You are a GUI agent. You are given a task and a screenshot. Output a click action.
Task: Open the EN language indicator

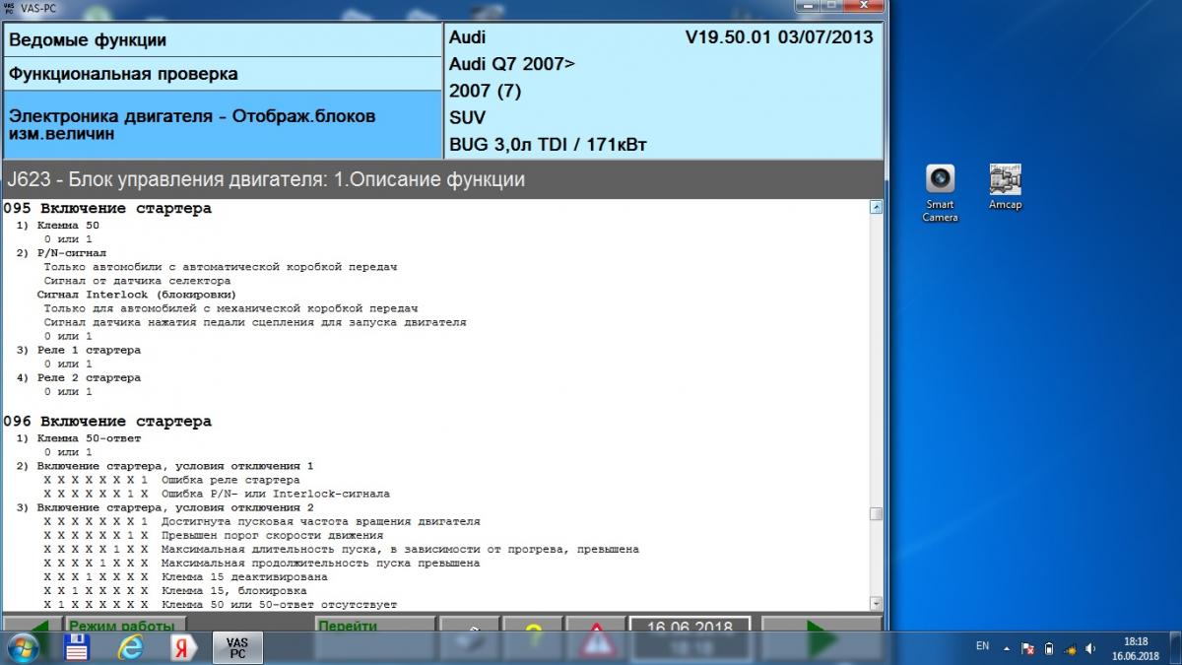[x=982, y=646]
